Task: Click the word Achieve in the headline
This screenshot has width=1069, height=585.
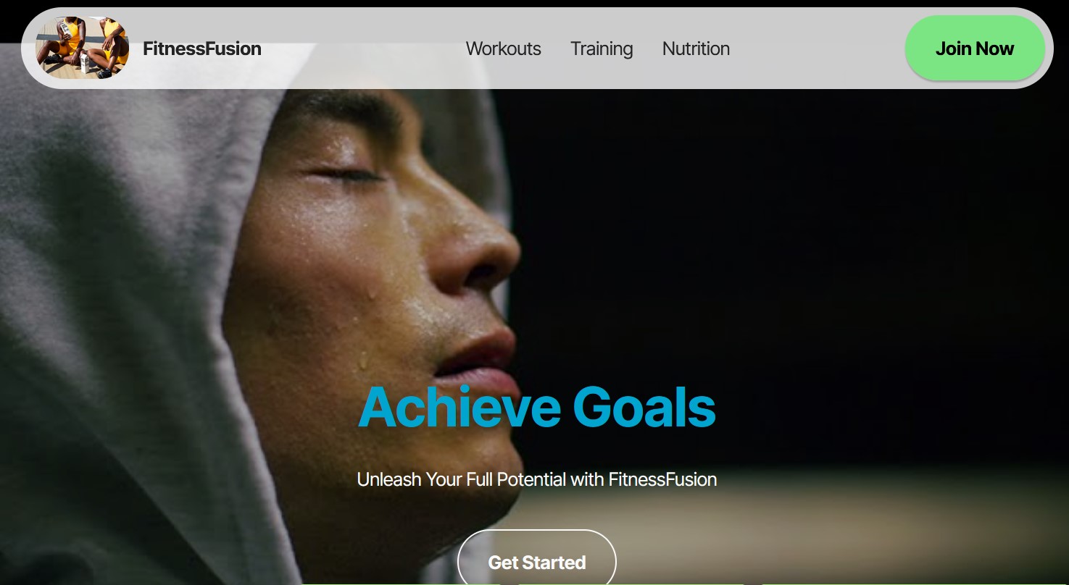Action: point(459,407)
